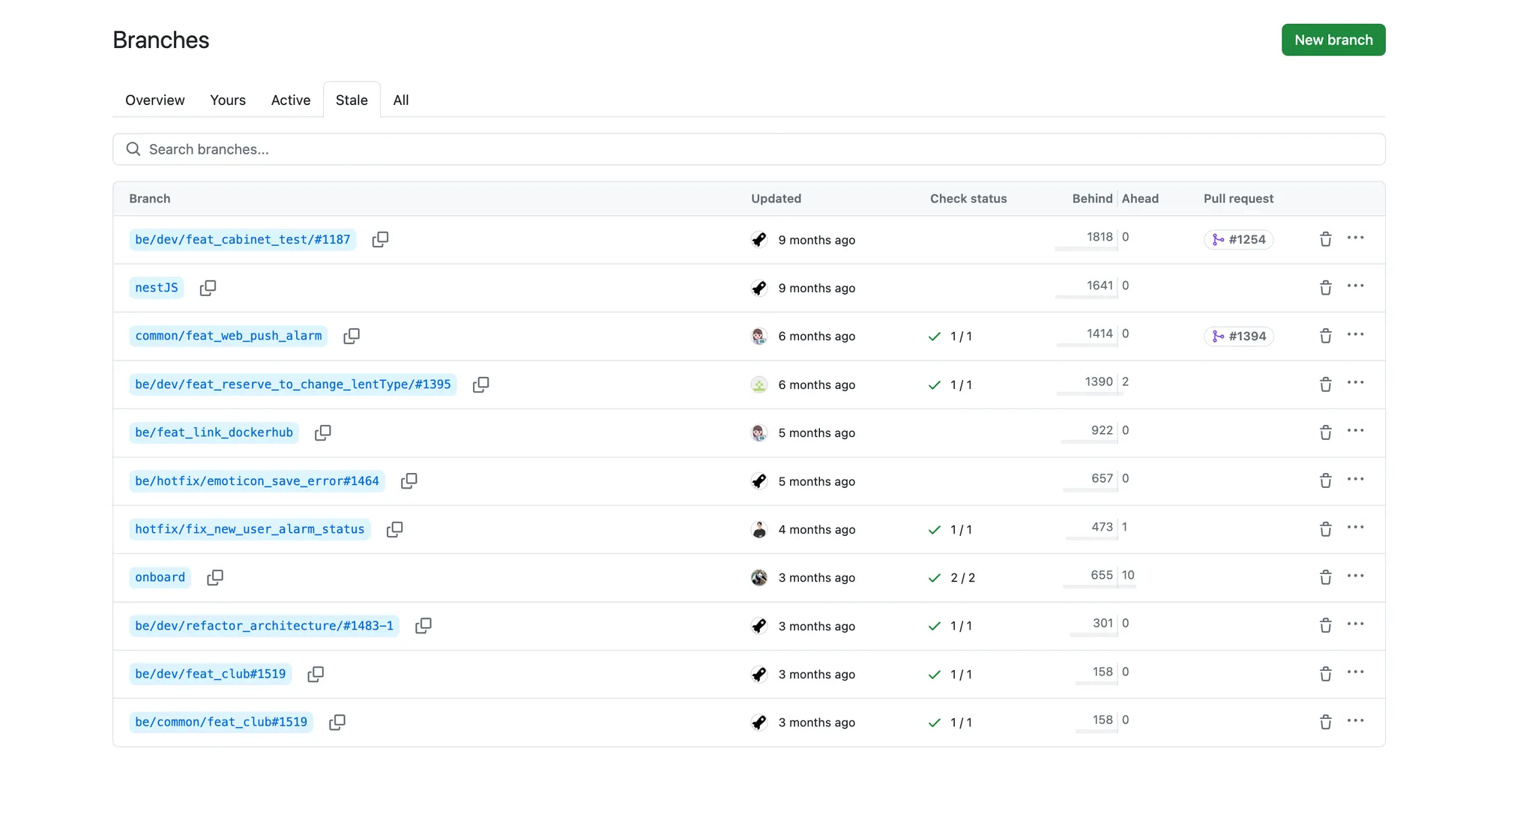Screen dimensions: 1535x820
Task: Switch to the Active tab
Action: pos(290,100)
